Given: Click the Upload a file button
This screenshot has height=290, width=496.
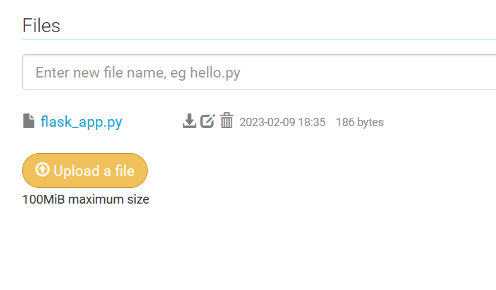Looking at the screenshot, I should point(85,170).
